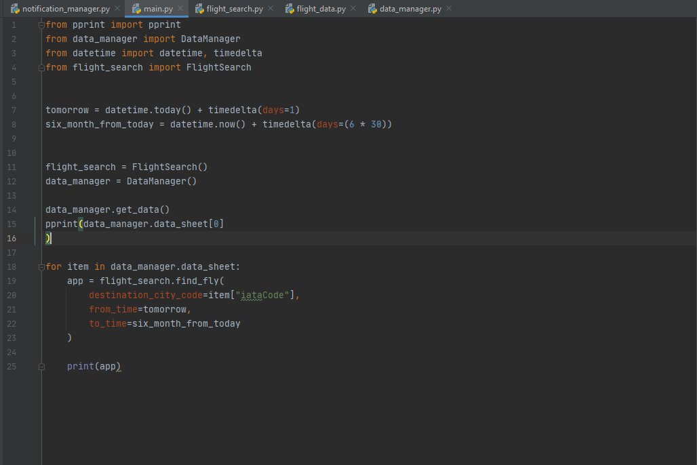Close the flight_search.py tab

pyautogui.click(x=271, y=8)
